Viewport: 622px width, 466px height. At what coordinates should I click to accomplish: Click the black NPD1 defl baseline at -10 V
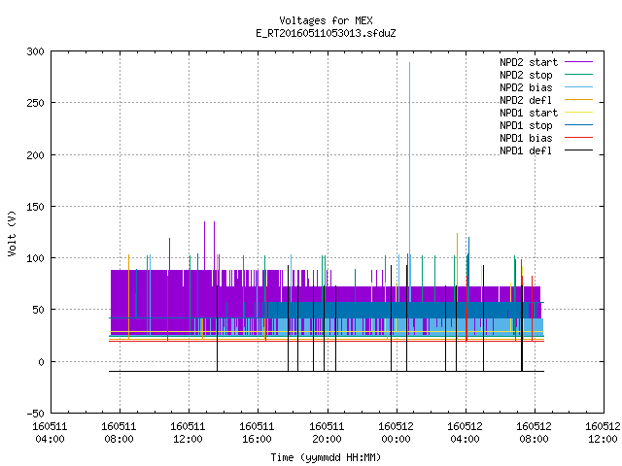coord(327,371)
